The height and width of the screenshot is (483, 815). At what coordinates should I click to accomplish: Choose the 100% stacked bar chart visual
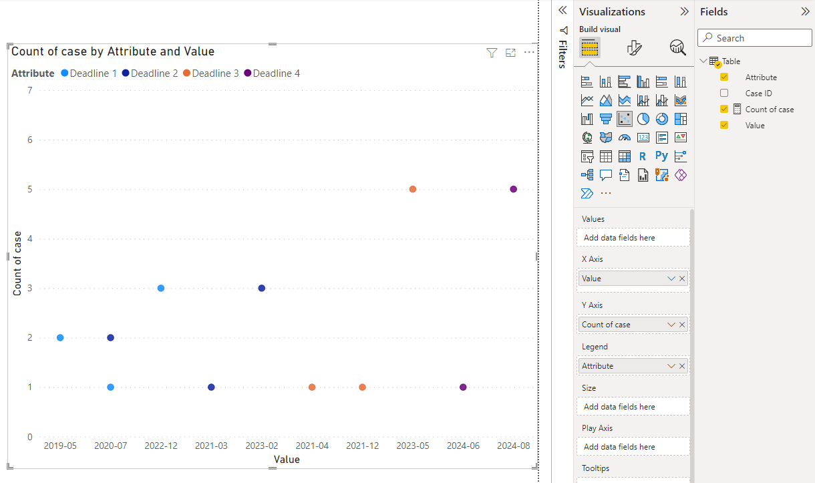662,82
